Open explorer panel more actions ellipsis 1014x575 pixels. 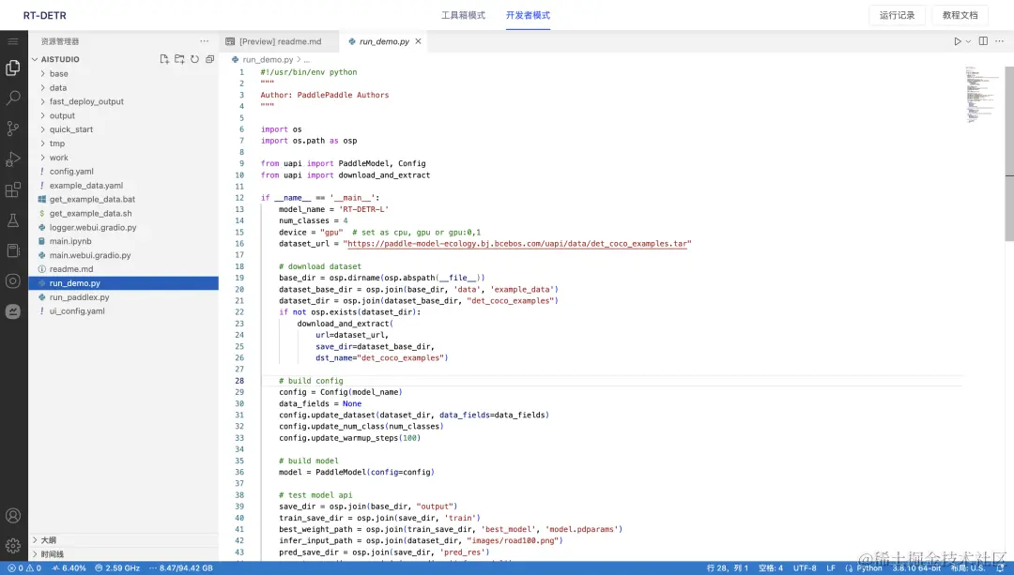205,41
